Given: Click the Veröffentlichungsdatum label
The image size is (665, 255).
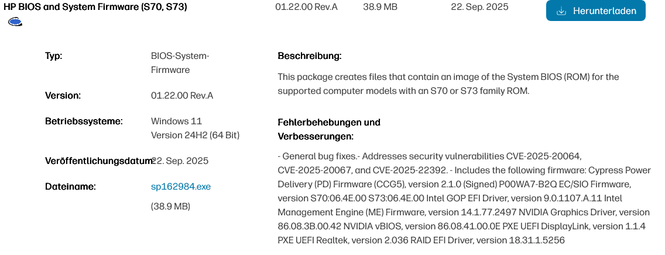Looking at the screenshot, I should [98, 161].
